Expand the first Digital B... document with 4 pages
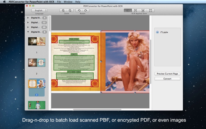This screenshot has height=129, width=206. coord(28,18)
